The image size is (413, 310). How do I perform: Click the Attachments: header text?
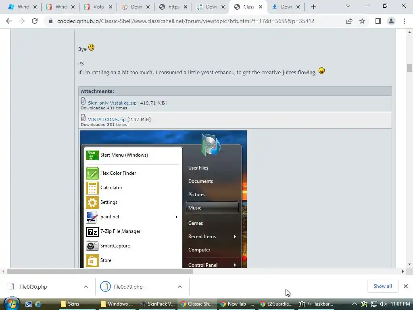(x=97, y=91)
